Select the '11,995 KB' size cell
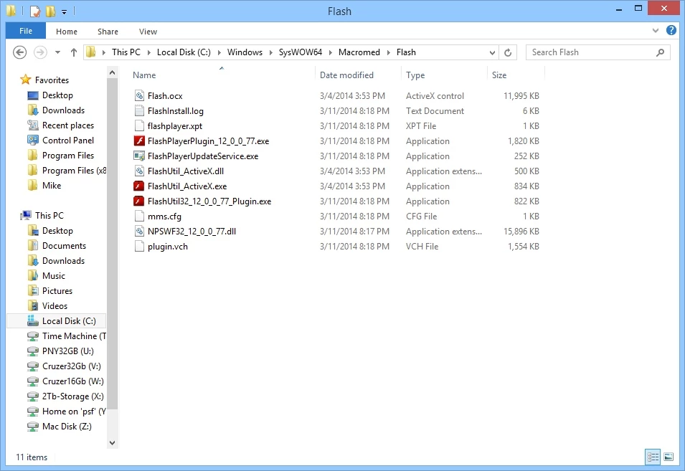The width and height of the screenshot is (685, 471). point(521,96)
